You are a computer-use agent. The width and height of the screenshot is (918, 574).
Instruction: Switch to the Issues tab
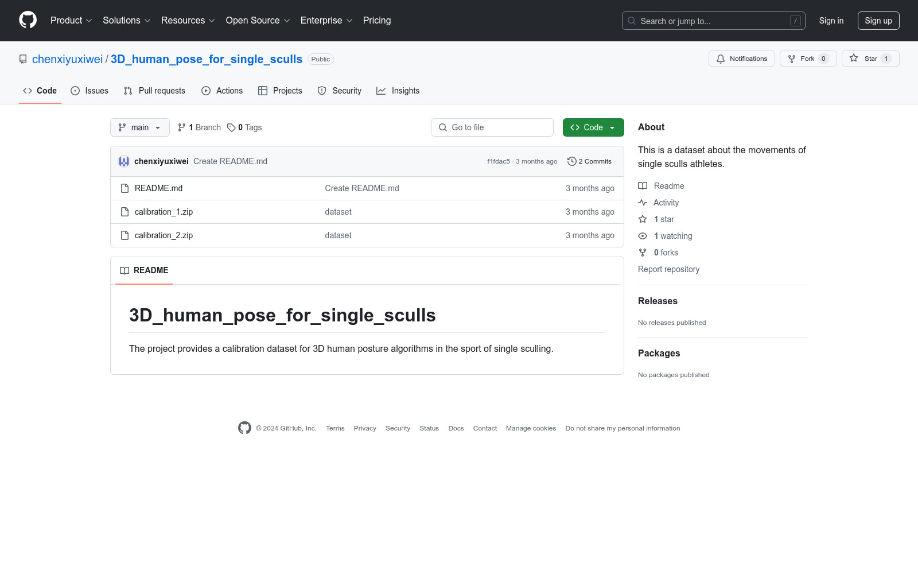point(90,91)
